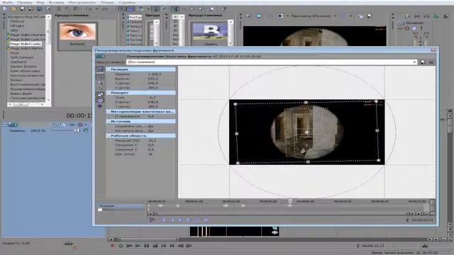
Task: Click Go to end in transport bar
Action: [x=172, y=246]
